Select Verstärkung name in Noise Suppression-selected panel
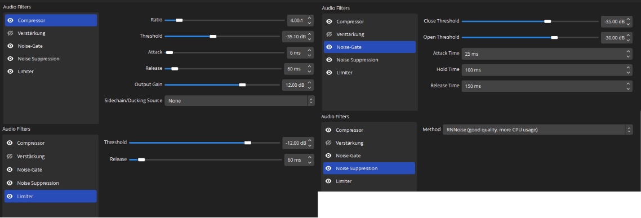 pos(350,143)
